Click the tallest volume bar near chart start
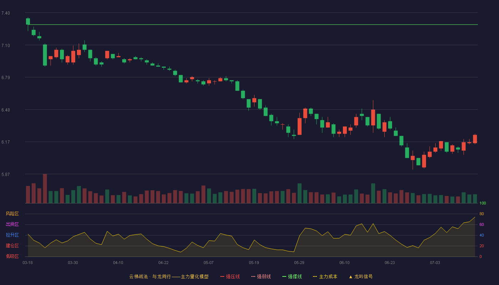Screen dimensions: 499x285 [45, 188]
